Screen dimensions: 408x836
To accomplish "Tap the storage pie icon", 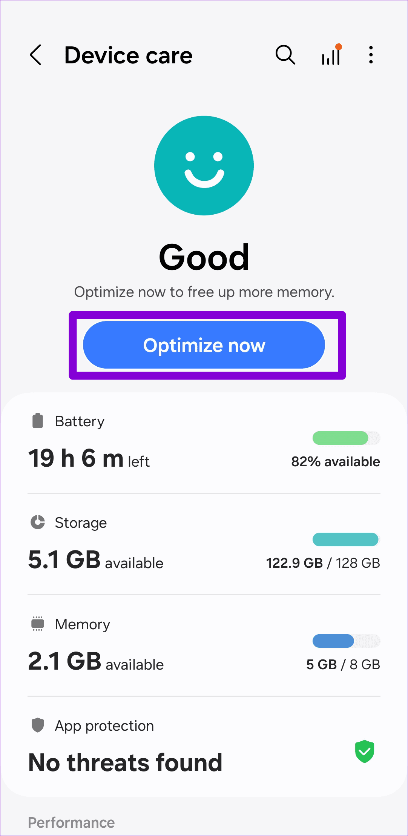I will coord(38,522).
